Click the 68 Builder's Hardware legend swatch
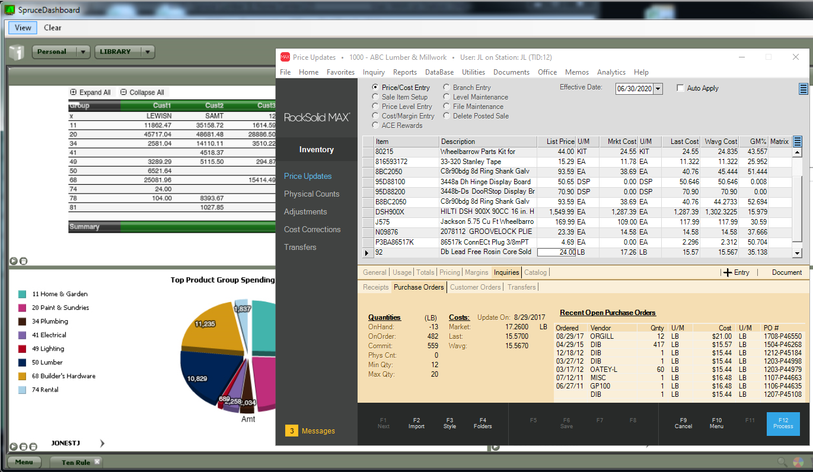 pyautogui.click(x=22, y=376)
